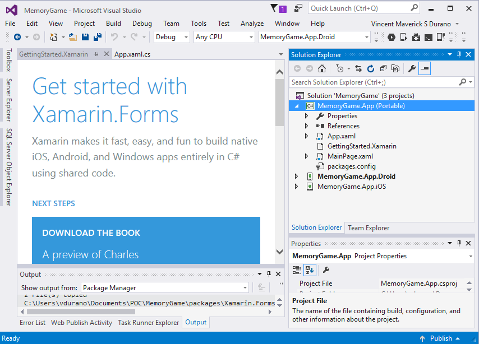Click the Pending Changes Filter clock icon
The image size is (479, 344).
click(x=340, y=68)
